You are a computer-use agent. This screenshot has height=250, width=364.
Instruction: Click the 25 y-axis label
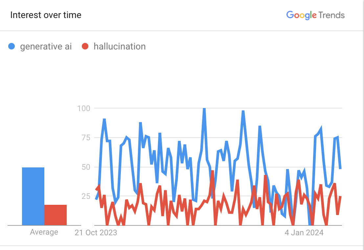pyautogui.click(x=85, y=196)
